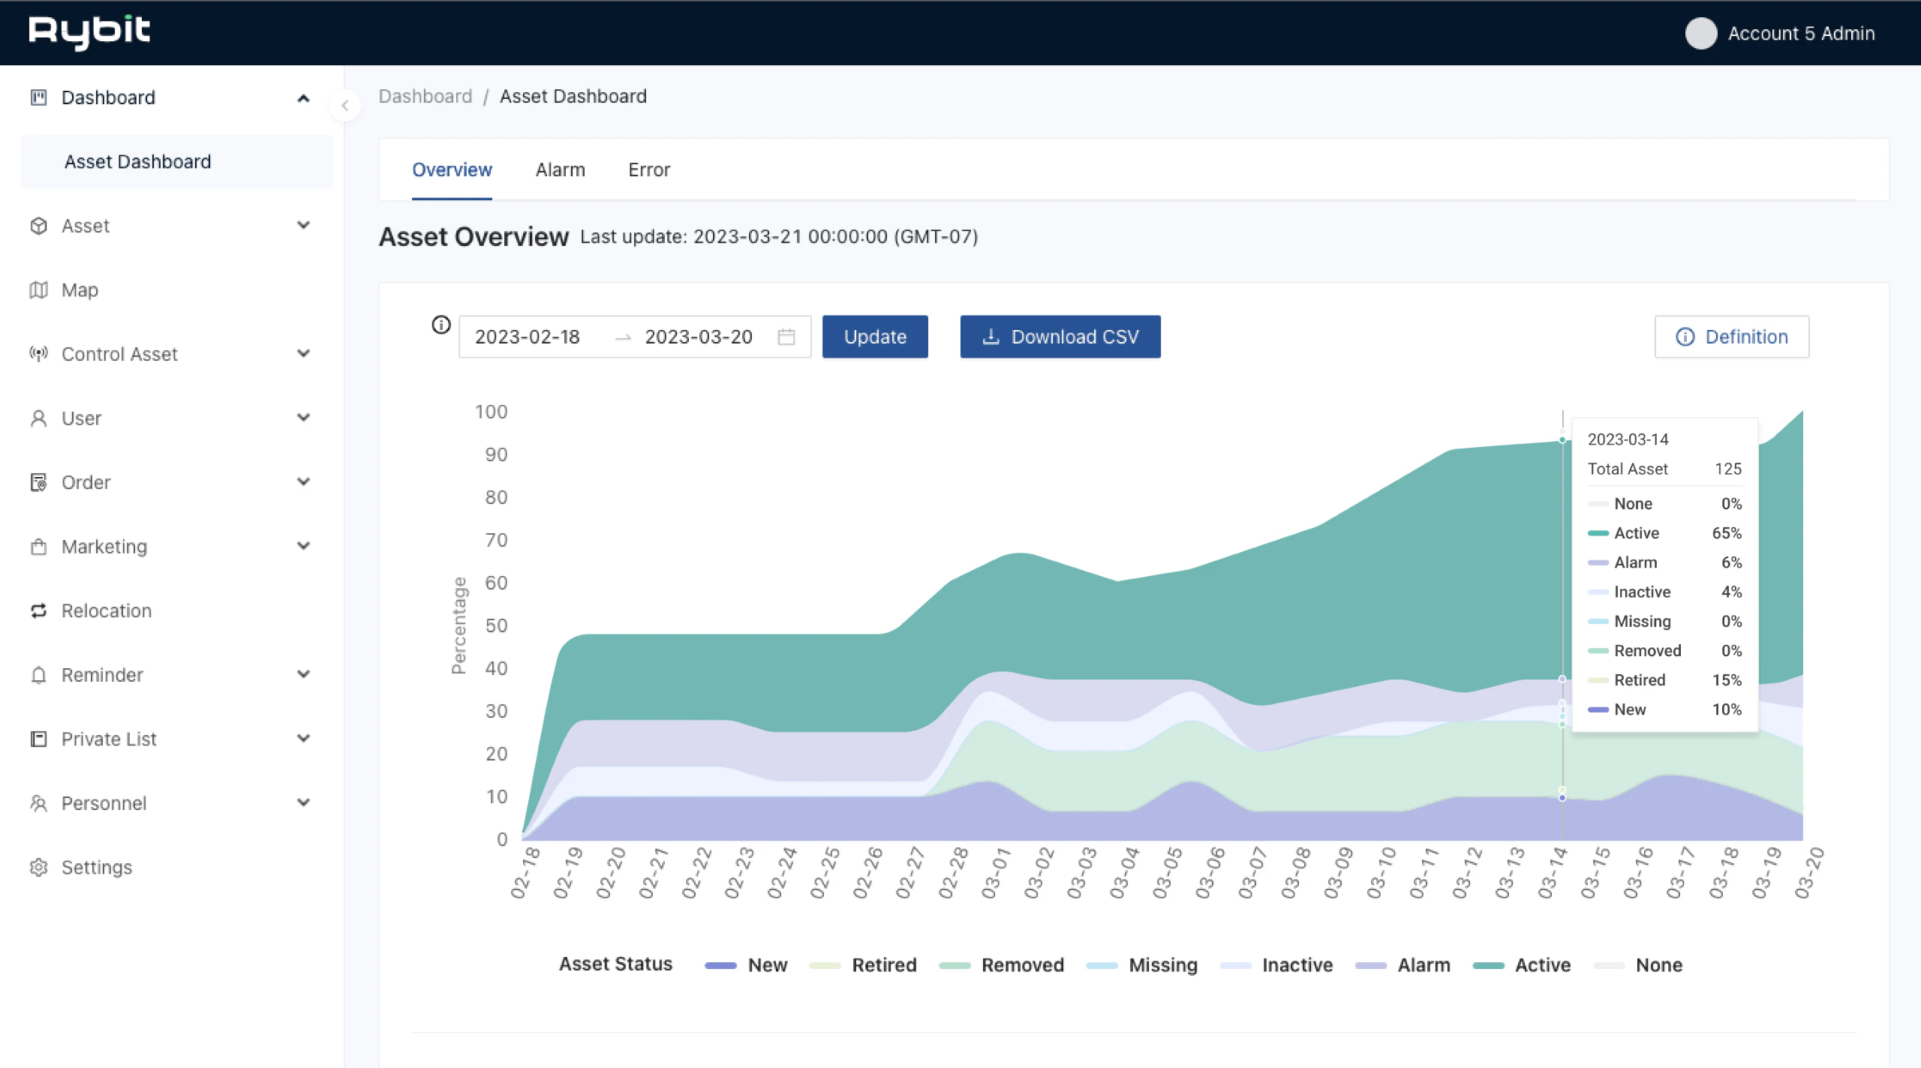
Task: Click the Download CSV button
Action: pos(1060,337)
